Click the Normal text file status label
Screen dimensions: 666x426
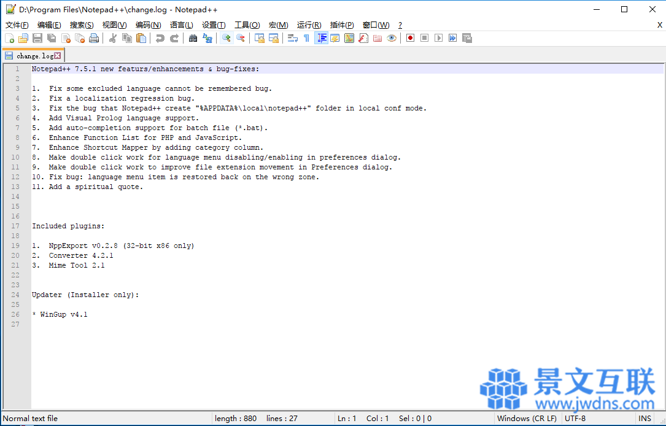point(30,419)
